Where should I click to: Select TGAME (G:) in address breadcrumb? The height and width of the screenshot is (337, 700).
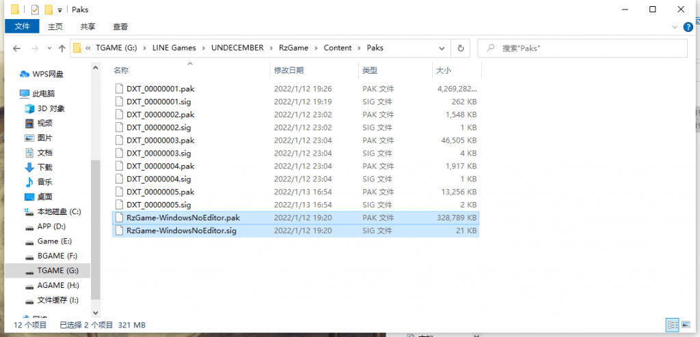pyautogui.click(x=118, y=48)
